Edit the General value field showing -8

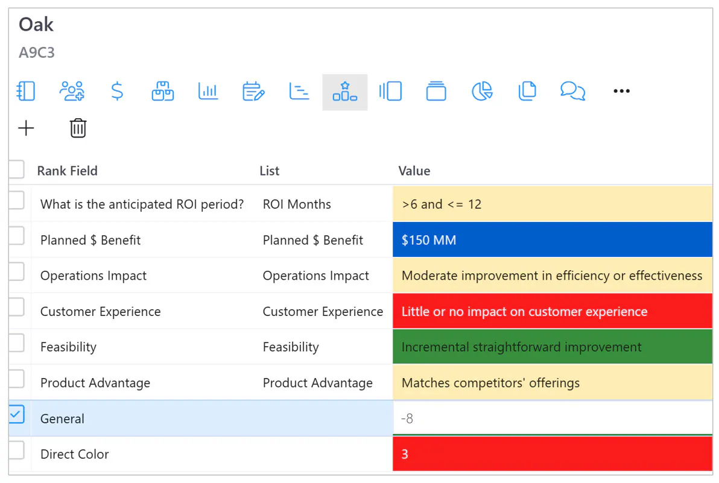553,418
